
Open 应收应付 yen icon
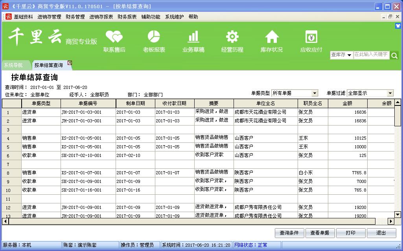point(311,37)
